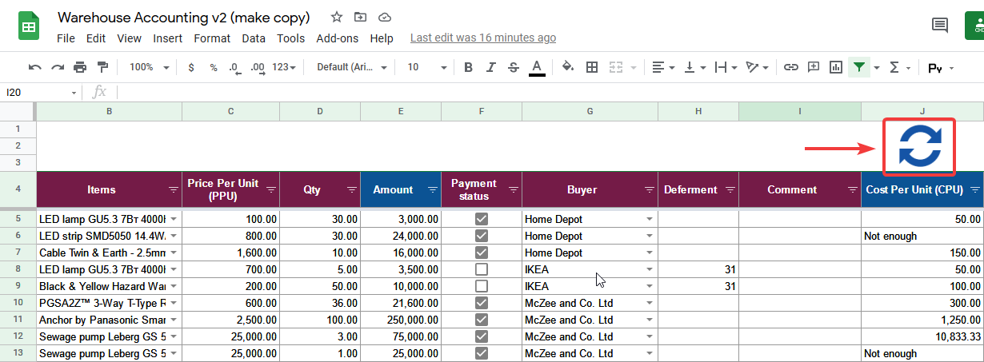Toggle payment status in row 11
Screen dimensions: 984x362
click(x=482, y=320)
